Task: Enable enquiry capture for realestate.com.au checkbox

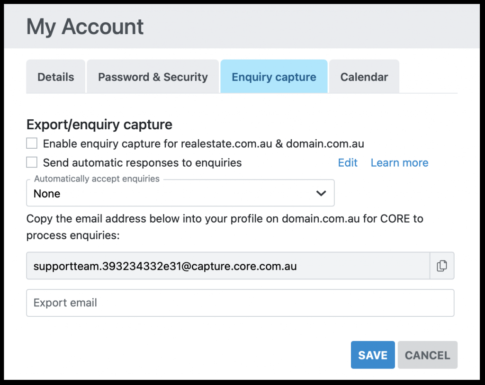Action: pyautogui.click(x=32, y=143)
